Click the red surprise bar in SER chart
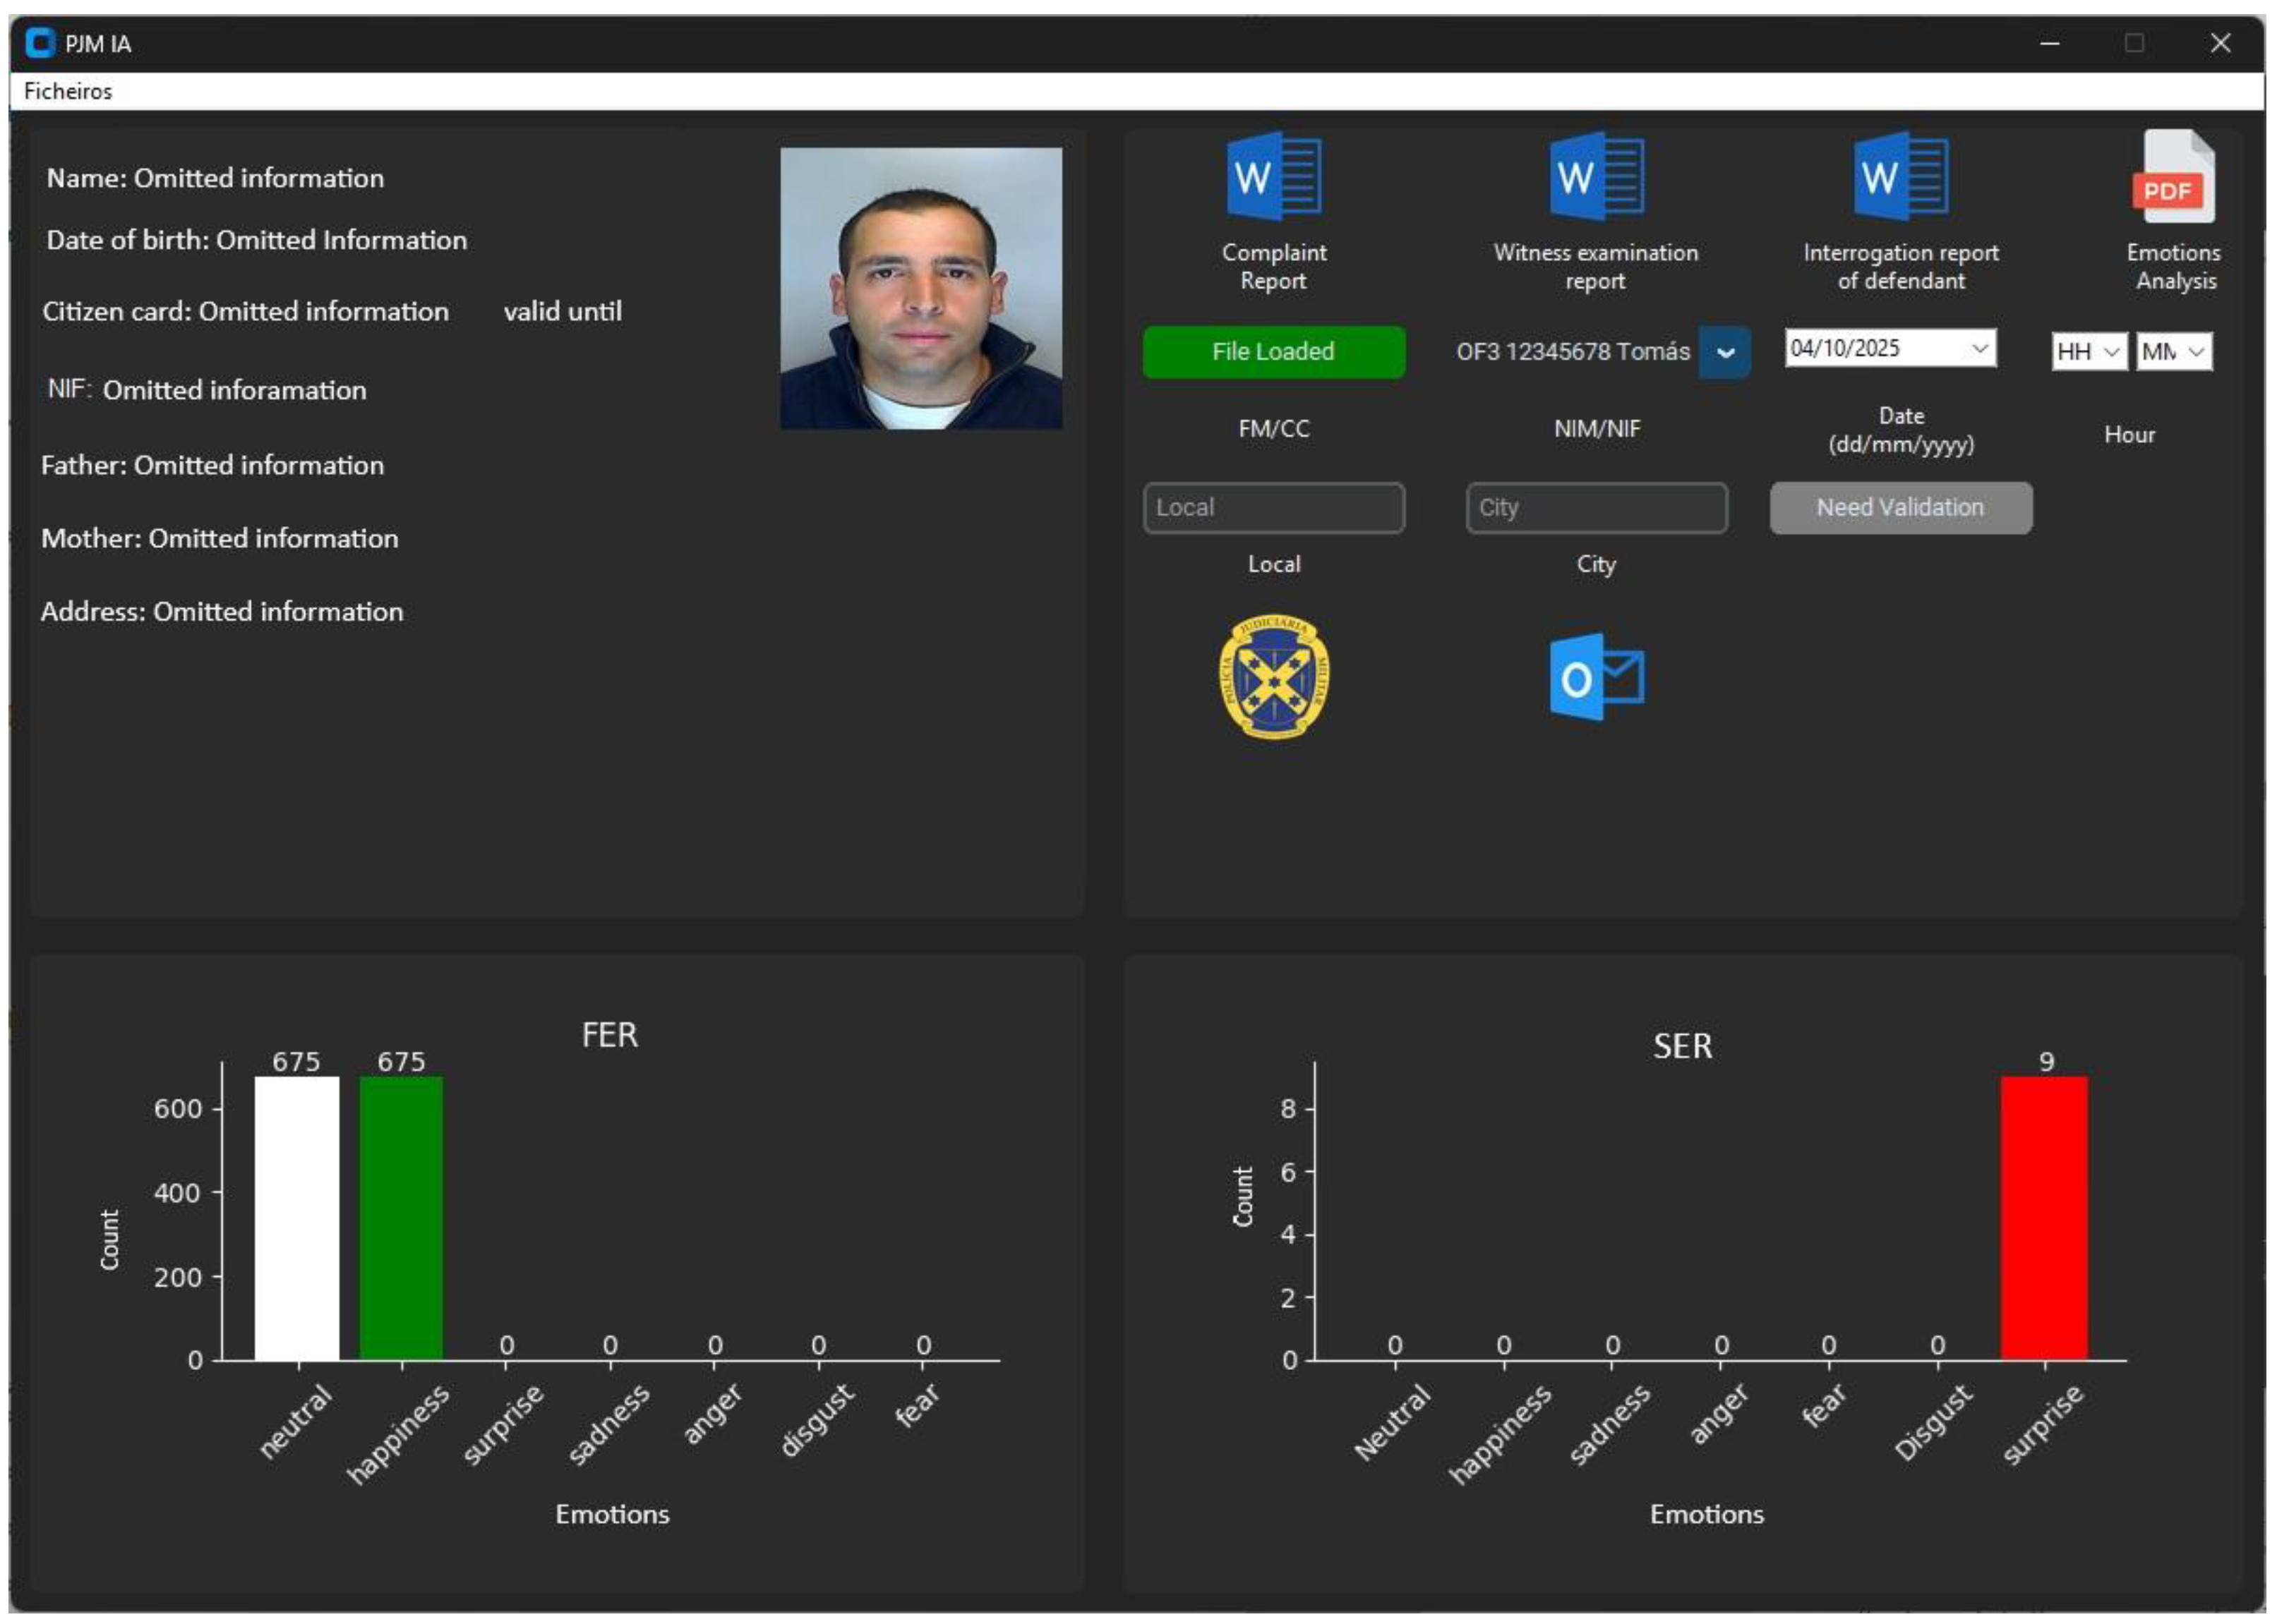 point(2044,1218)
